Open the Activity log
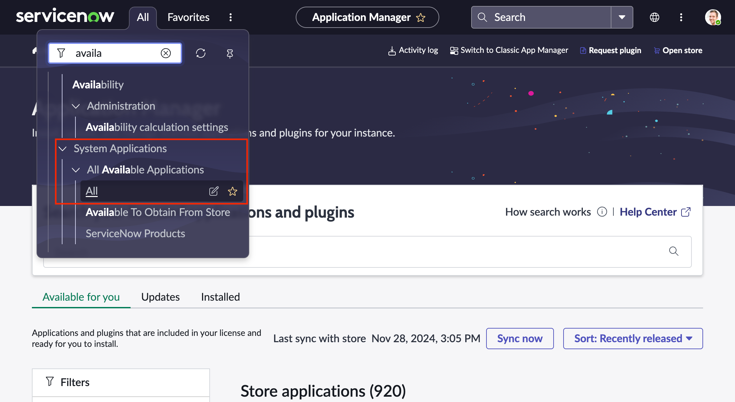735x402 pixels. (x=413, y=50)
